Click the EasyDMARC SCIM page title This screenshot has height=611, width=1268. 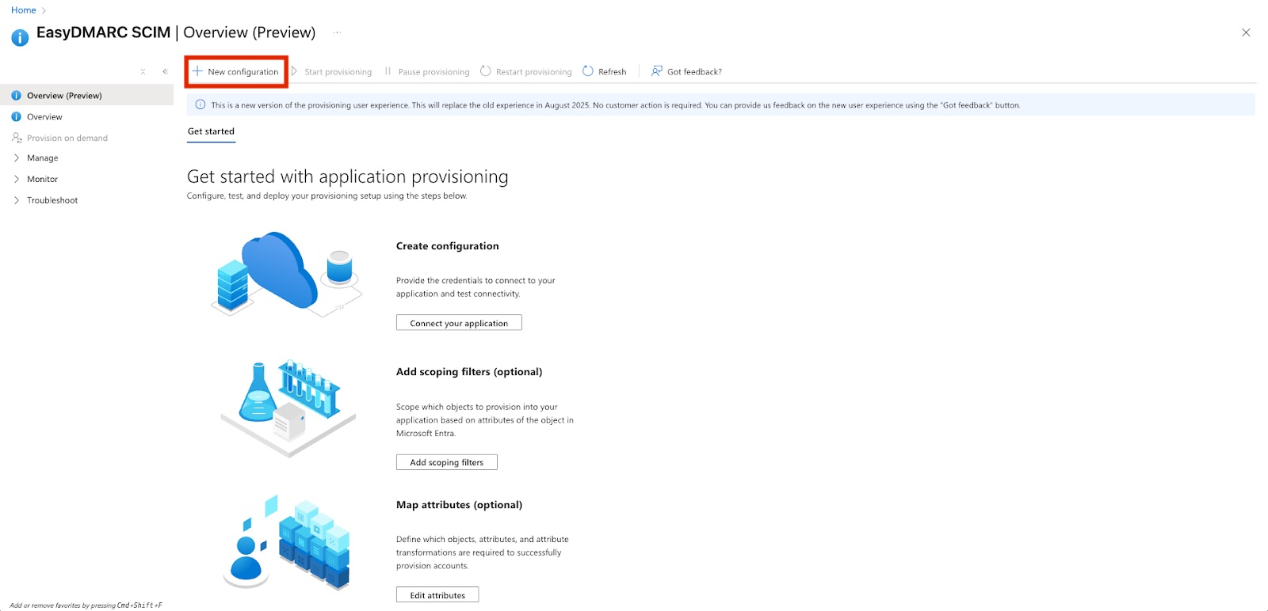[104, 32]
